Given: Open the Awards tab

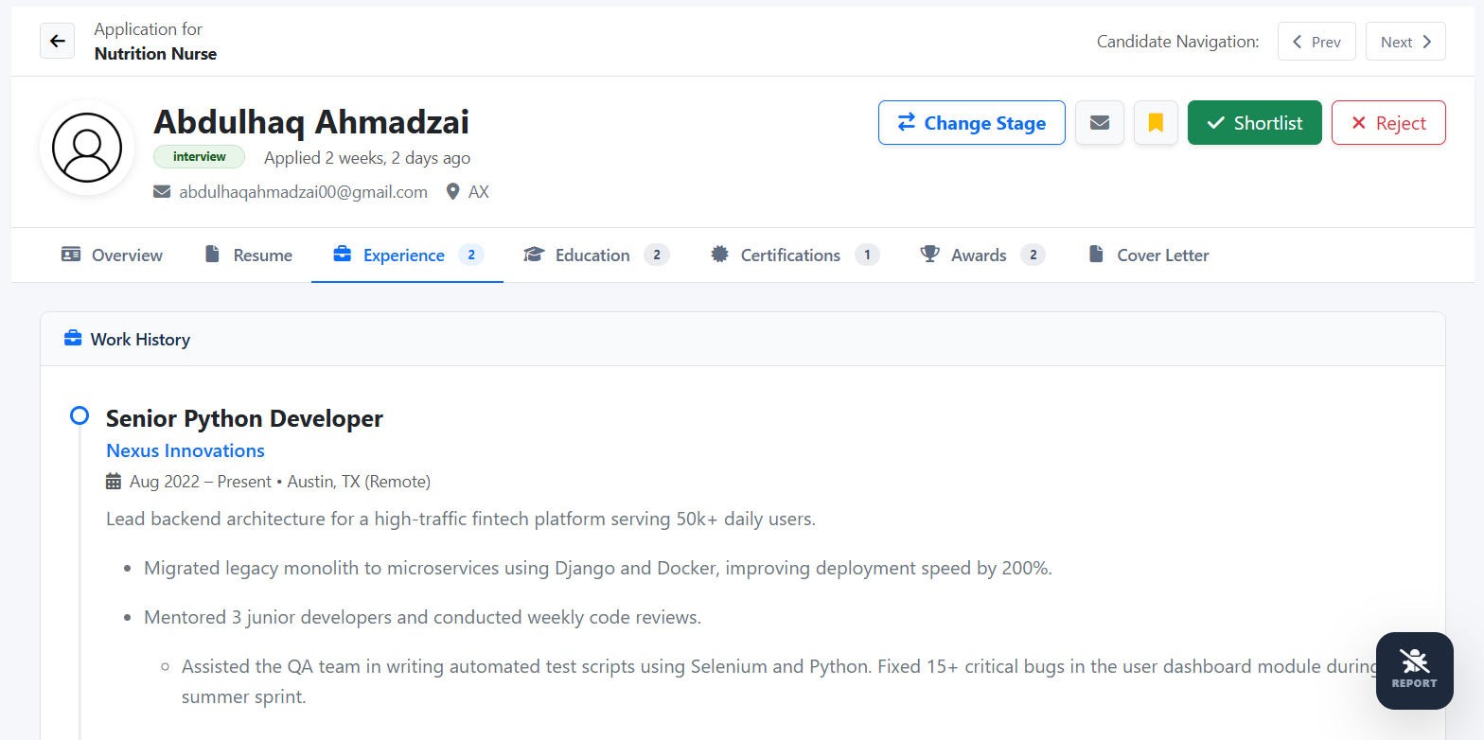Looking at the screenshot, I should point(981,255).
